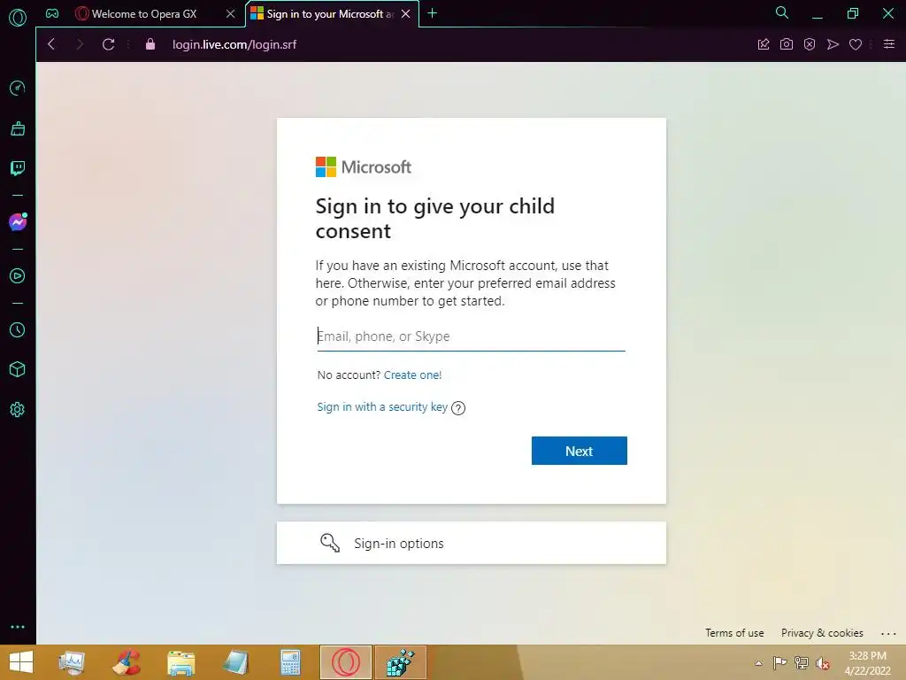Open footer more options ellipsis
The height and width of the screenshot is (680, 906).
point(888,634)
